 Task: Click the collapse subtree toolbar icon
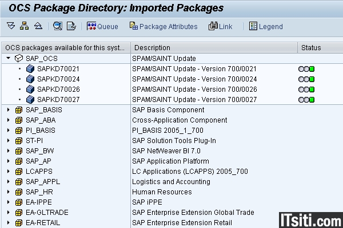pos(38,26)
